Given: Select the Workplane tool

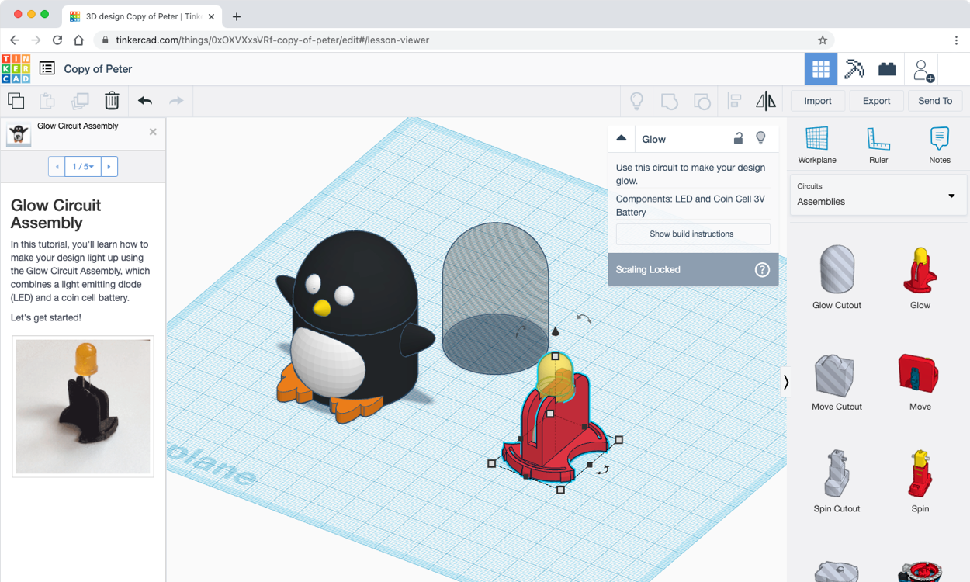Looking at the screenshot, I should 816,145.
